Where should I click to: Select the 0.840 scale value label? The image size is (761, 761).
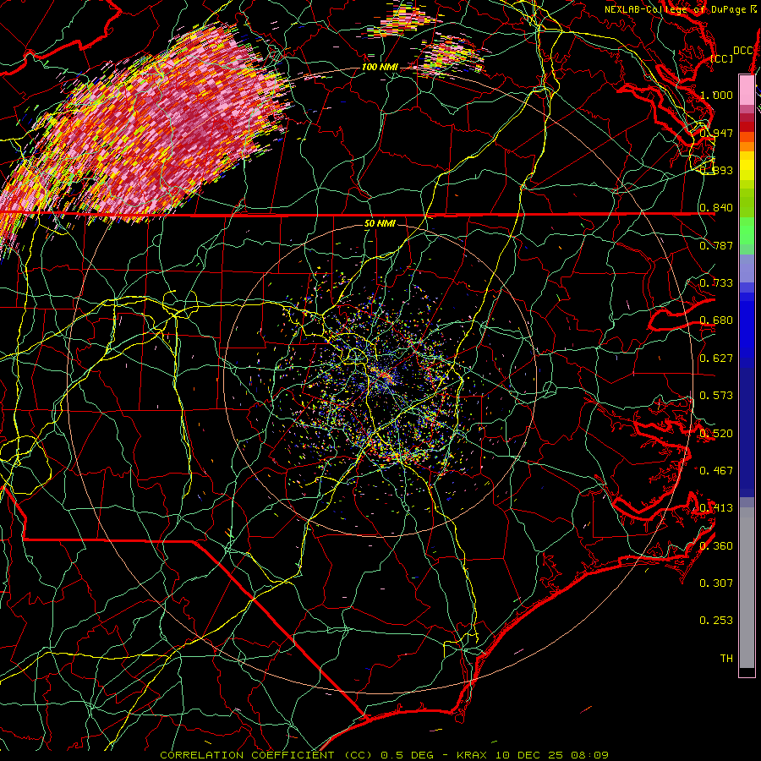717,208
